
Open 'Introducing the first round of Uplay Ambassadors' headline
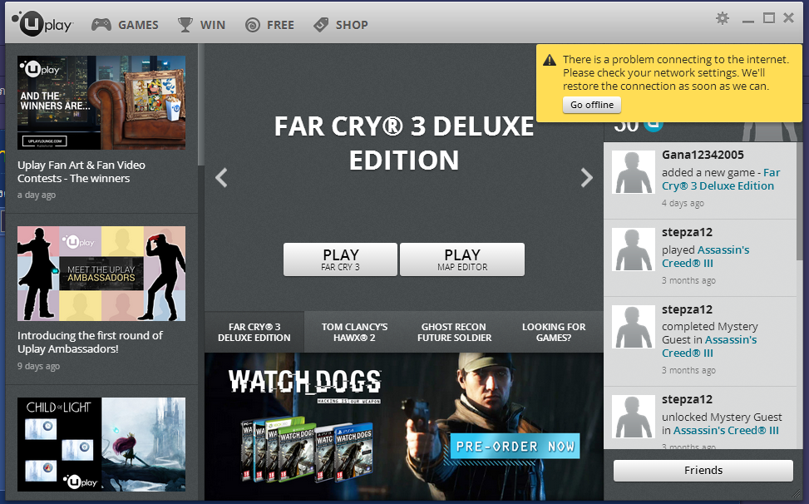pos(91,342)
